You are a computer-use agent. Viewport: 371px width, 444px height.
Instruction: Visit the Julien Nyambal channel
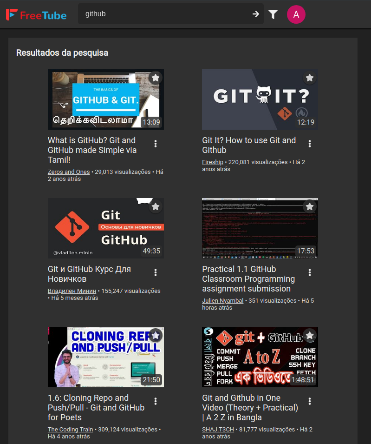point(222,301)
